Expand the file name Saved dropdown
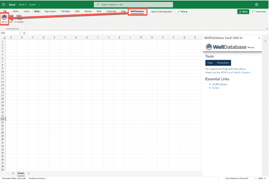 coord(39,4)
